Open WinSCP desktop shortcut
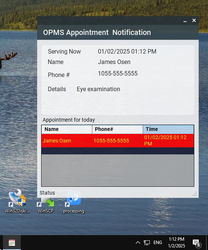Viewport: 208px width, 250px height. click(46, 205)
